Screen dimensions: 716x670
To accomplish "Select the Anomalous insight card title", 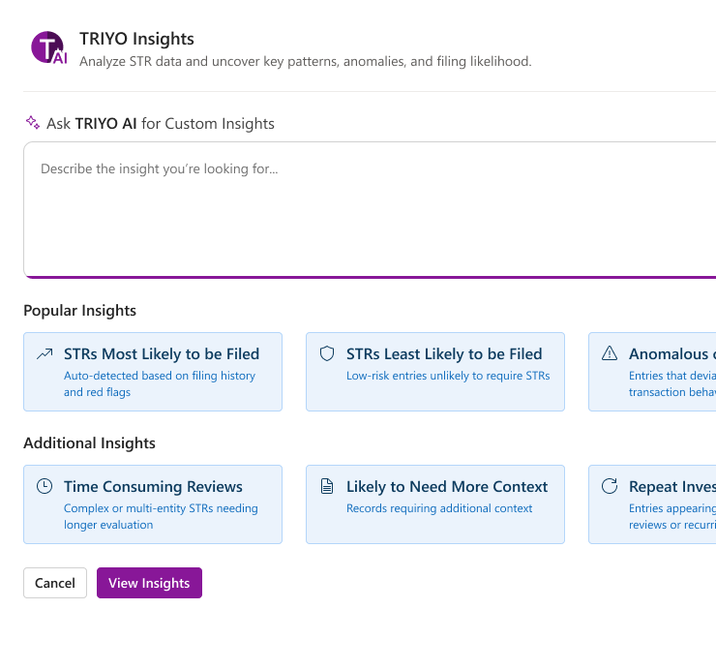I will (x=671, y=354).
